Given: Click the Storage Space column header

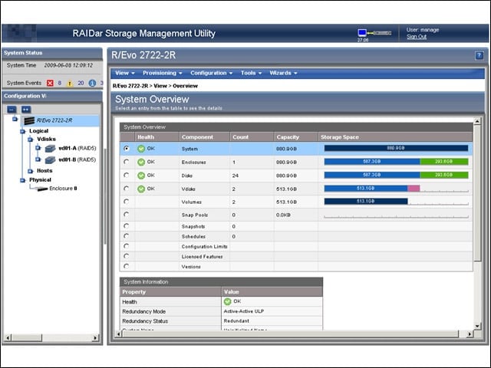Looking at the screenshot, I should point(395,137).
